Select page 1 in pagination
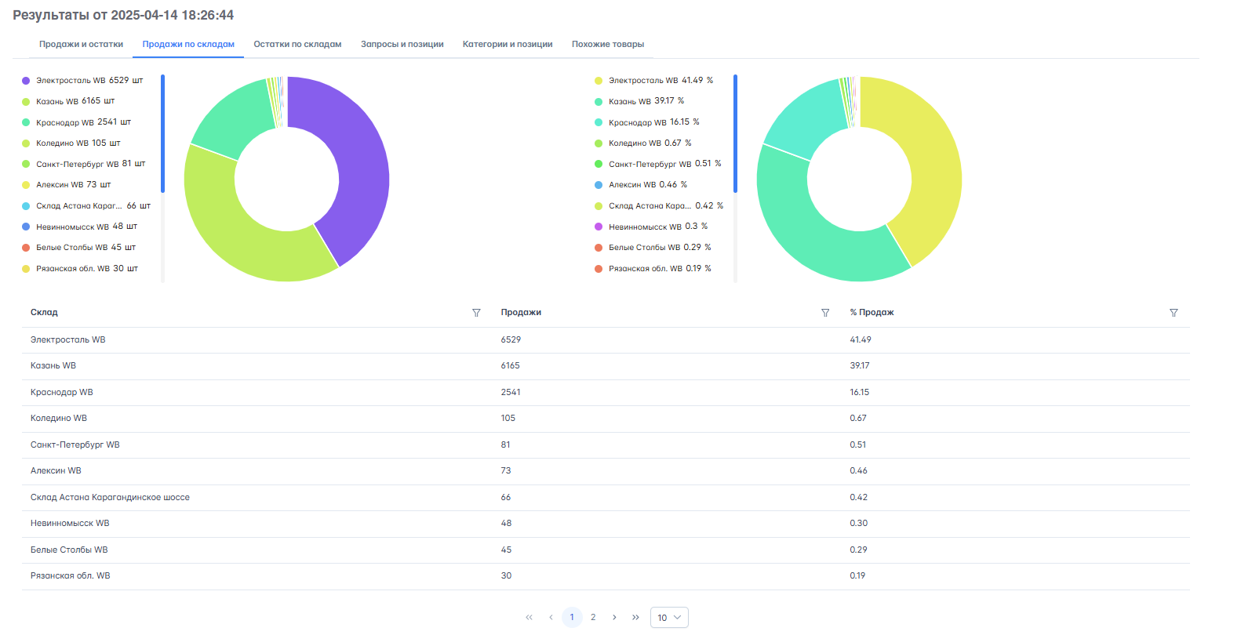The image size is (1241, 635). pos(572,618)
